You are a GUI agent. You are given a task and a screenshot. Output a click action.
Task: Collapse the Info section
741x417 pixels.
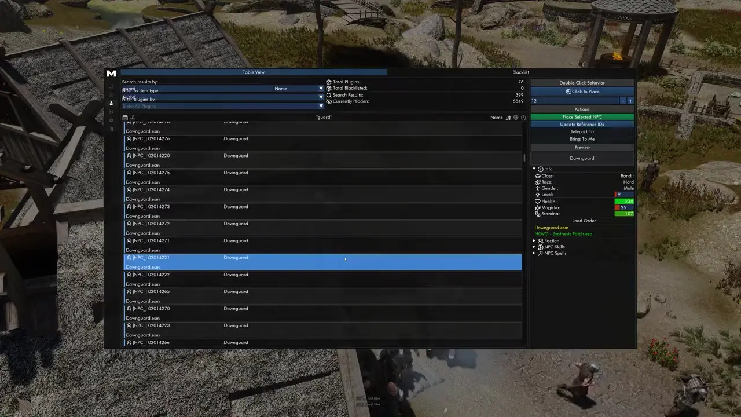(534, 169)
